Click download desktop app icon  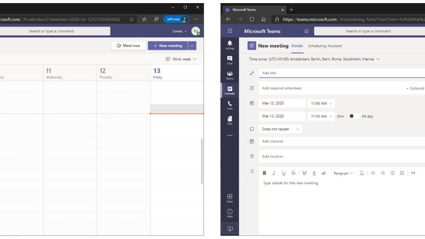point(230,228)
